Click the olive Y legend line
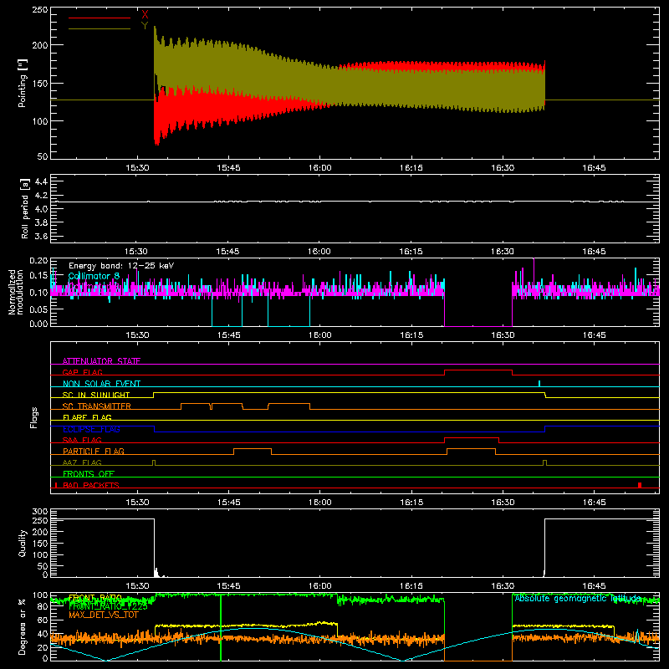 click(100, 29)
